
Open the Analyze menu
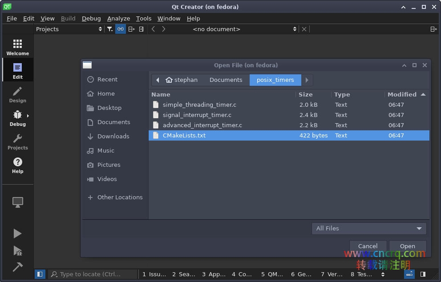118,19
